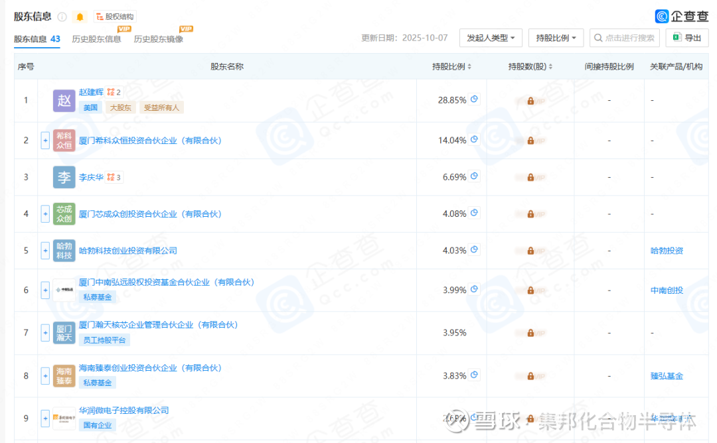Image resolution: width=717 pixels, height=443 pixels.
Task: Click history icon next to 6.69%
Action: 474,176
